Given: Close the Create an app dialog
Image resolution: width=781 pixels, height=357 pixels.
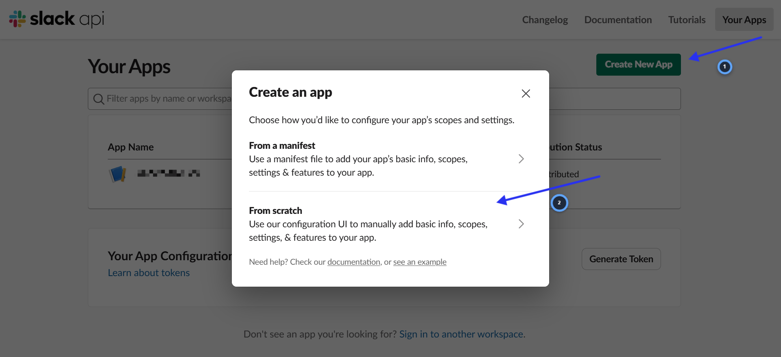Looking at the screenshot, I should click(x=526, y=94).
